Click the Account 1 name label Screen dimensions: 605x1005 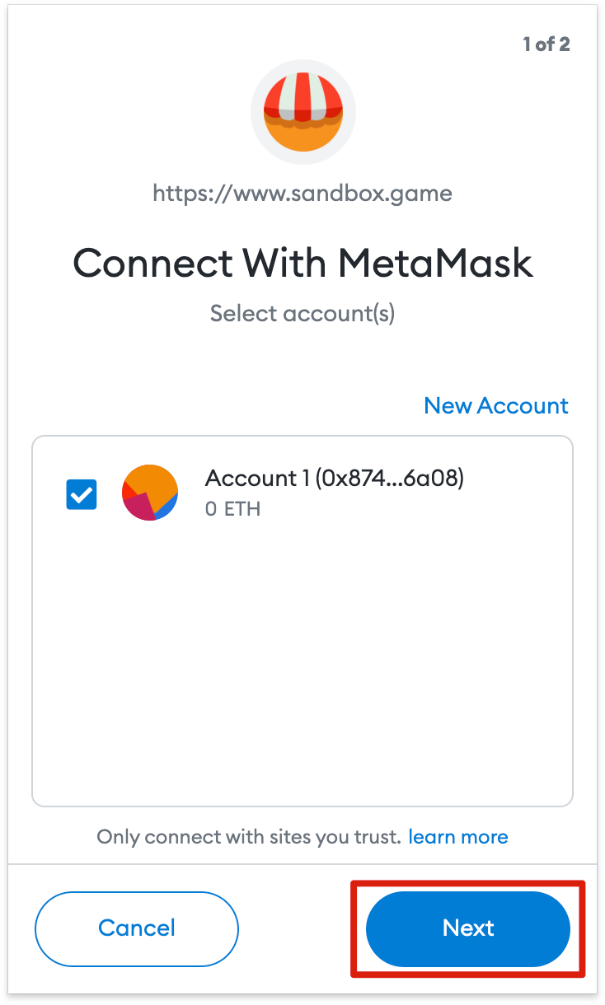(257, 479)
